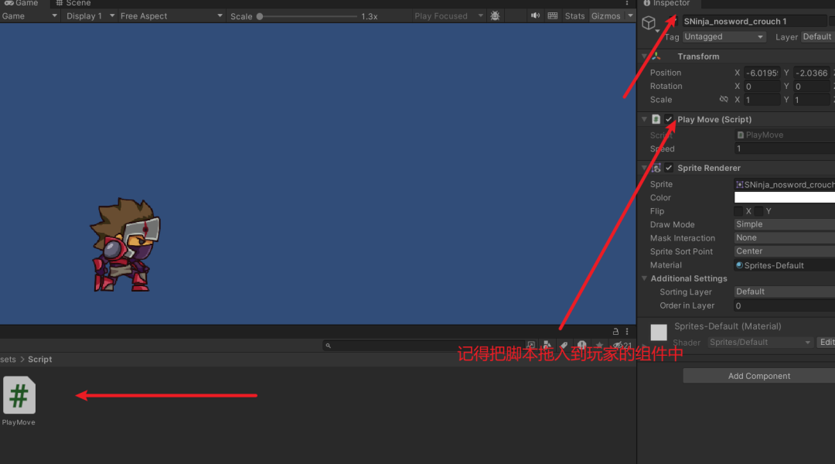
Task: Switch to the Game tab
Action: [22, 3]
